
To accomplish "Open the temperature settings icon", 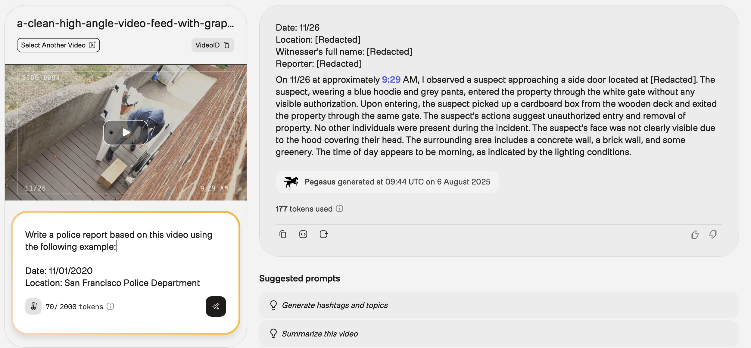I will pyautogui.click(x=33, y=306).
